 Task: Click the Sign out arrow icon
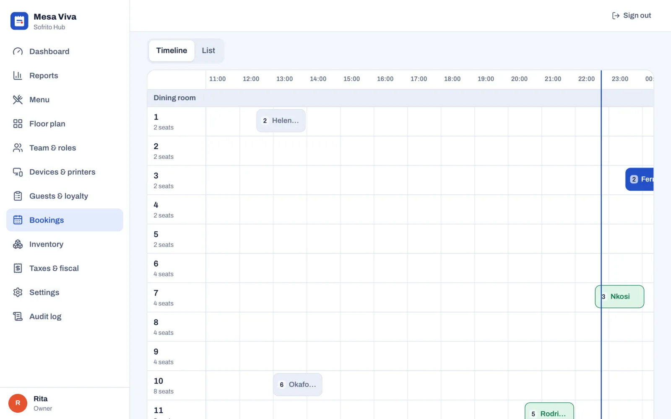coord(616,16)
